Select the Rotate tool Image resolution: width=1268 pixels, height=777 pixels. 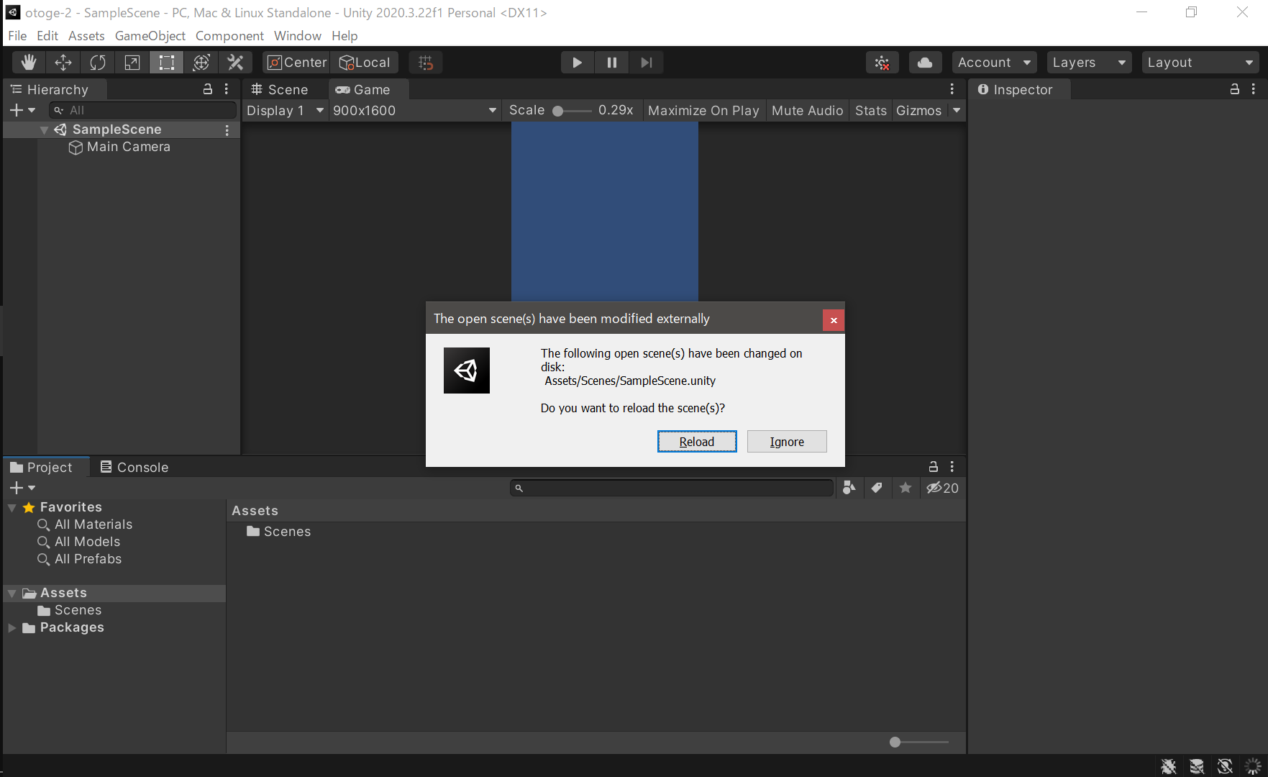pyautogui.click(x=98, y=63)
